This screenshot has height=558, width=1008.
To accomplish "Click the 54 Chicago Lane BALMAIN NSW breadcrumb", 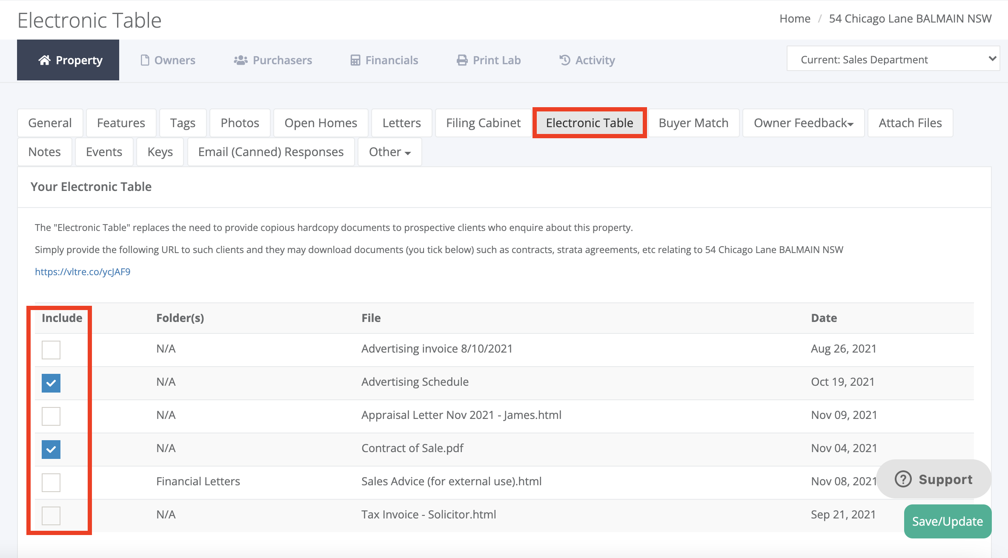I will point(910,19).
